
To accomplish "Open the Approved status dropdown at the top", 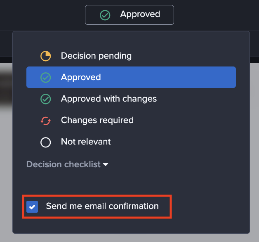I will click(x=129, y=15).
